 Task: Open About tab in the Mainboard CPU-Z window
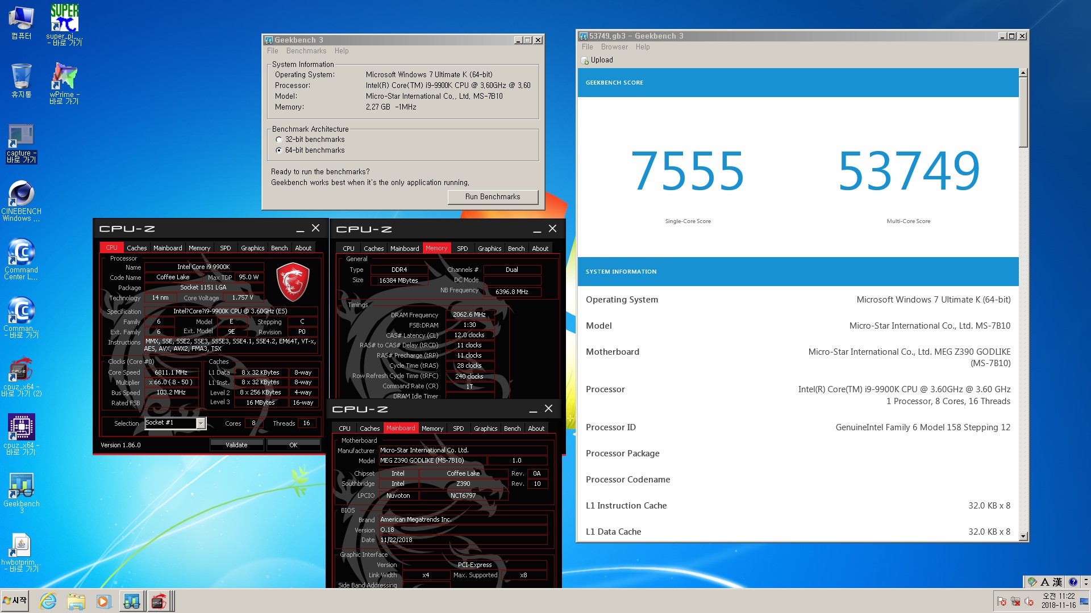pos(536,429)
